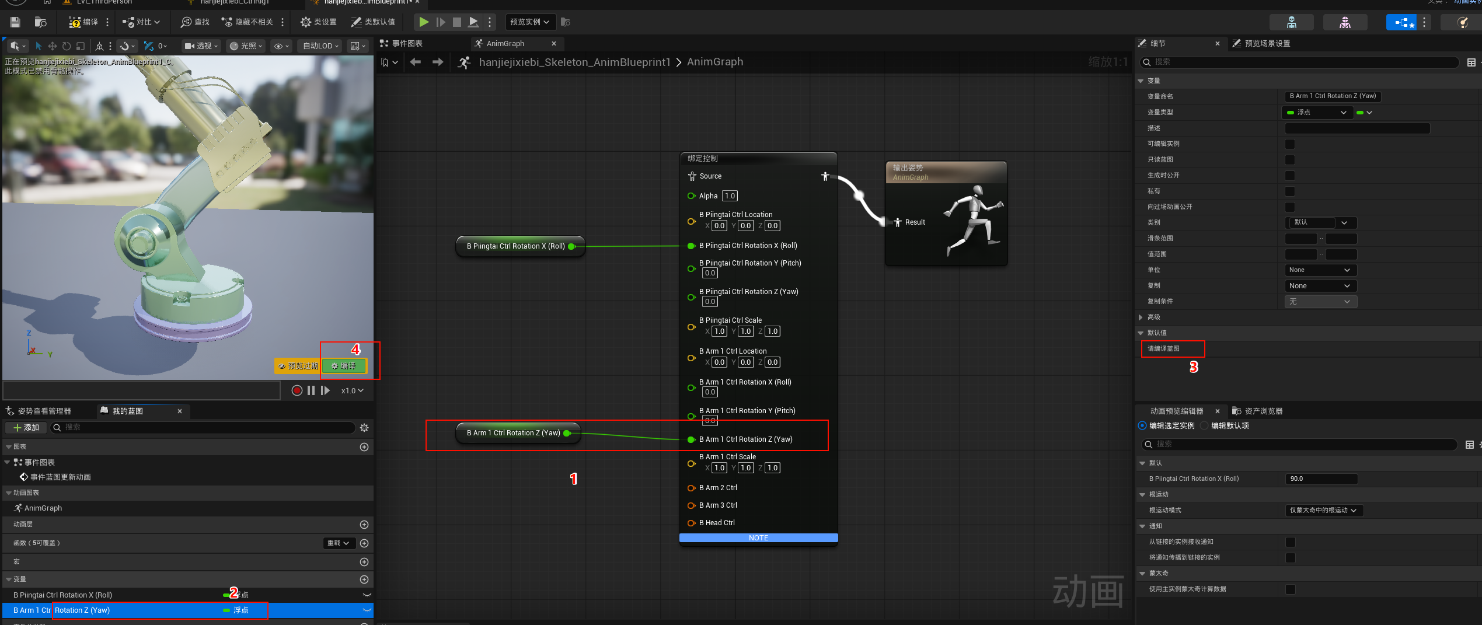
Task: Open the 查找 find tool
Action: tap(195, 22)
